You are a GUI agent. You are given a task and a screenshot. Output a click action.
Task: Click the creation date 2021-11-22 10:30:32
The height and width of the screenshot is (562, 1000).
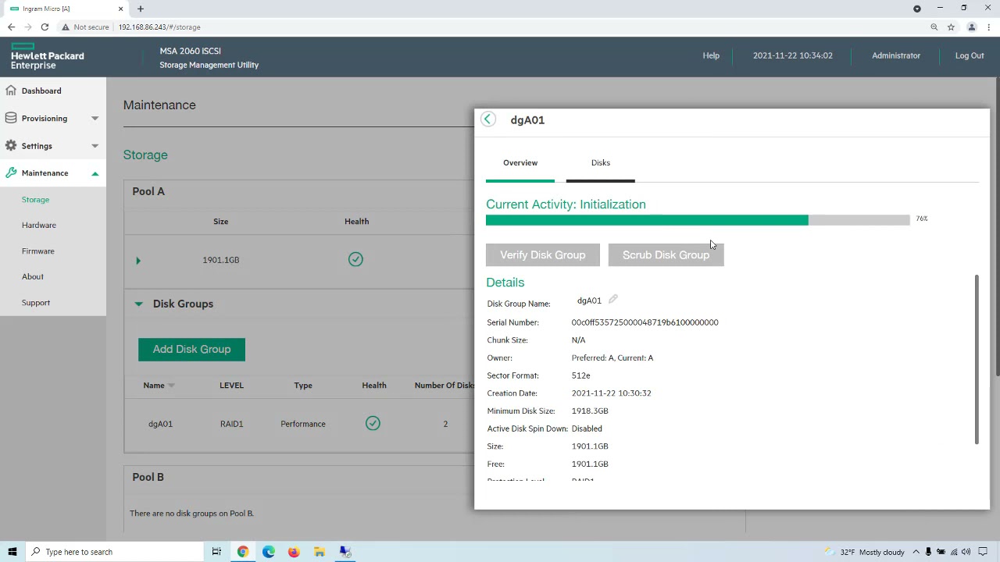611,393
